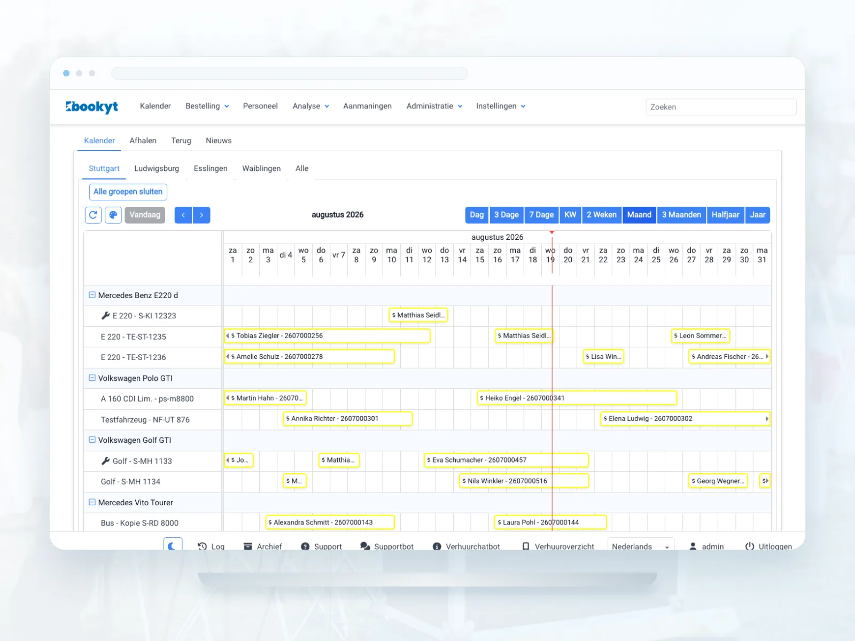The height and width of the screenshot is (641, 855).
Task: Click wrench icon on E 220 - S-KI 12323
Action: 105,316
